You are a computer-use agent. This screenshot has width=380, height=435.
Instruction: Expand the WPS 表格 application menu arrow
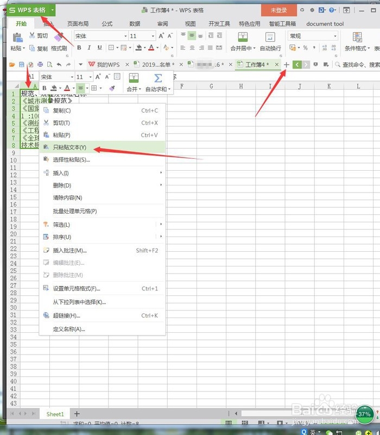pyautogui.click(x=52, y=10)
